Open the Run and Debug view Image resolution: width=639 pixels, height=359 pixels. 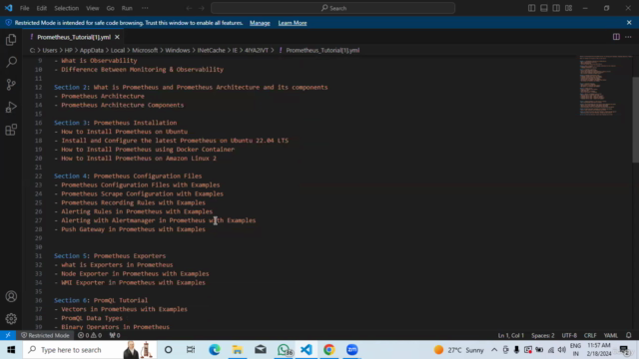[x=11, y=107]
